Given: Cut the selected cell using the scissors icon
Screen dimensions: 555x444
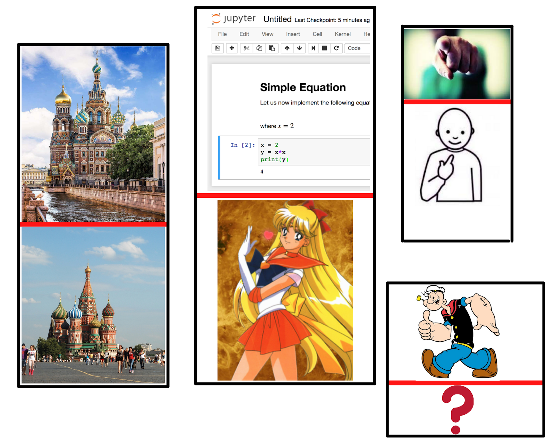Looking at the screenshot, I should tap(246, 48).
